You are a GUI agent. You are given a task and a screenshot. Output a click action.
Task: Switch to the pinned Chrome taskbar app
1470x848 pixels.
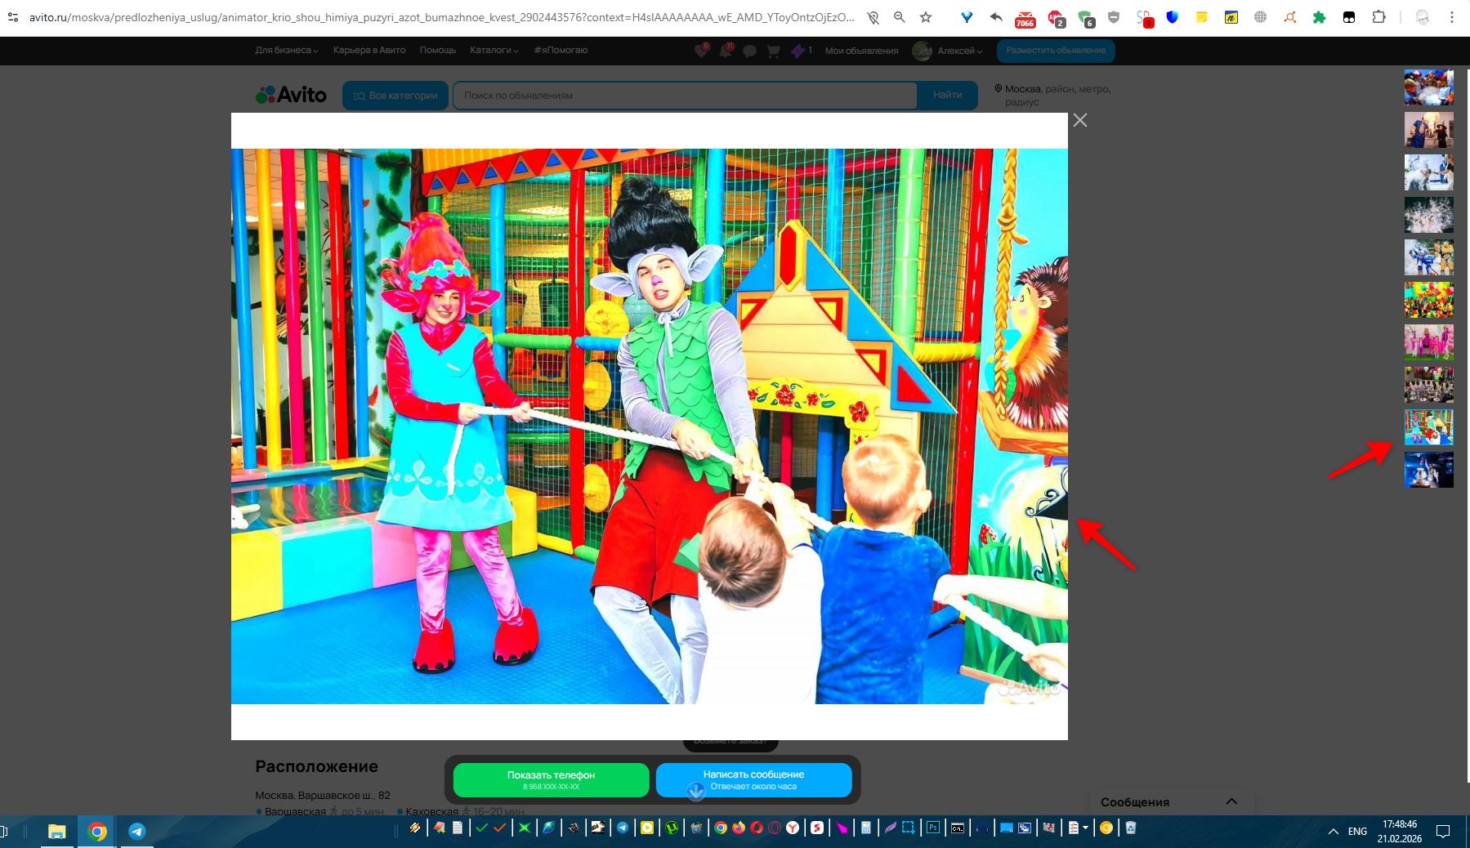coord(97,832)
